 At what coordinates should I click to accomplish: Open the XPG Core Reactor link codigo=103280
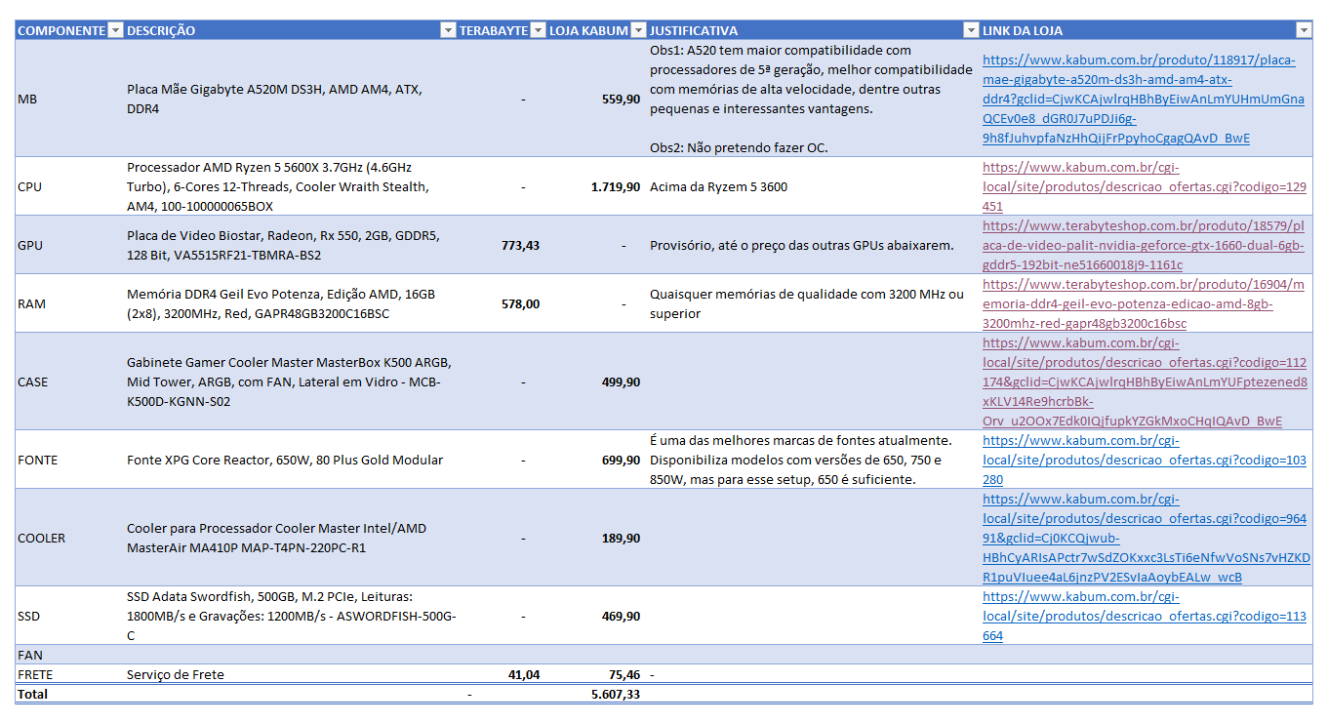tap(1144, 460)
